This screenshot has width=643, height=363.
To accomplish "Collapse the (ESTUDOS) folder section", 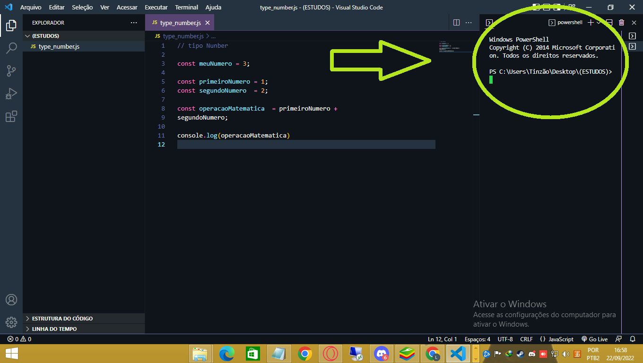I will [x=84, y=36].
